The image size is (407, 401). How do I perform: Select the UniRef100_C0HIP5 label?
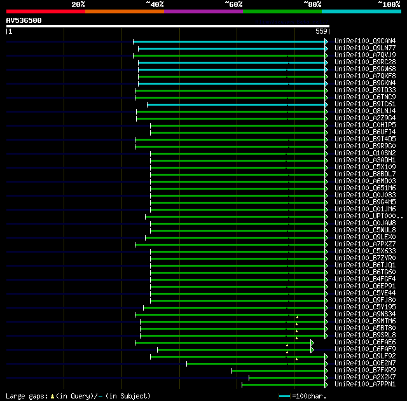(x=365, y=125)
